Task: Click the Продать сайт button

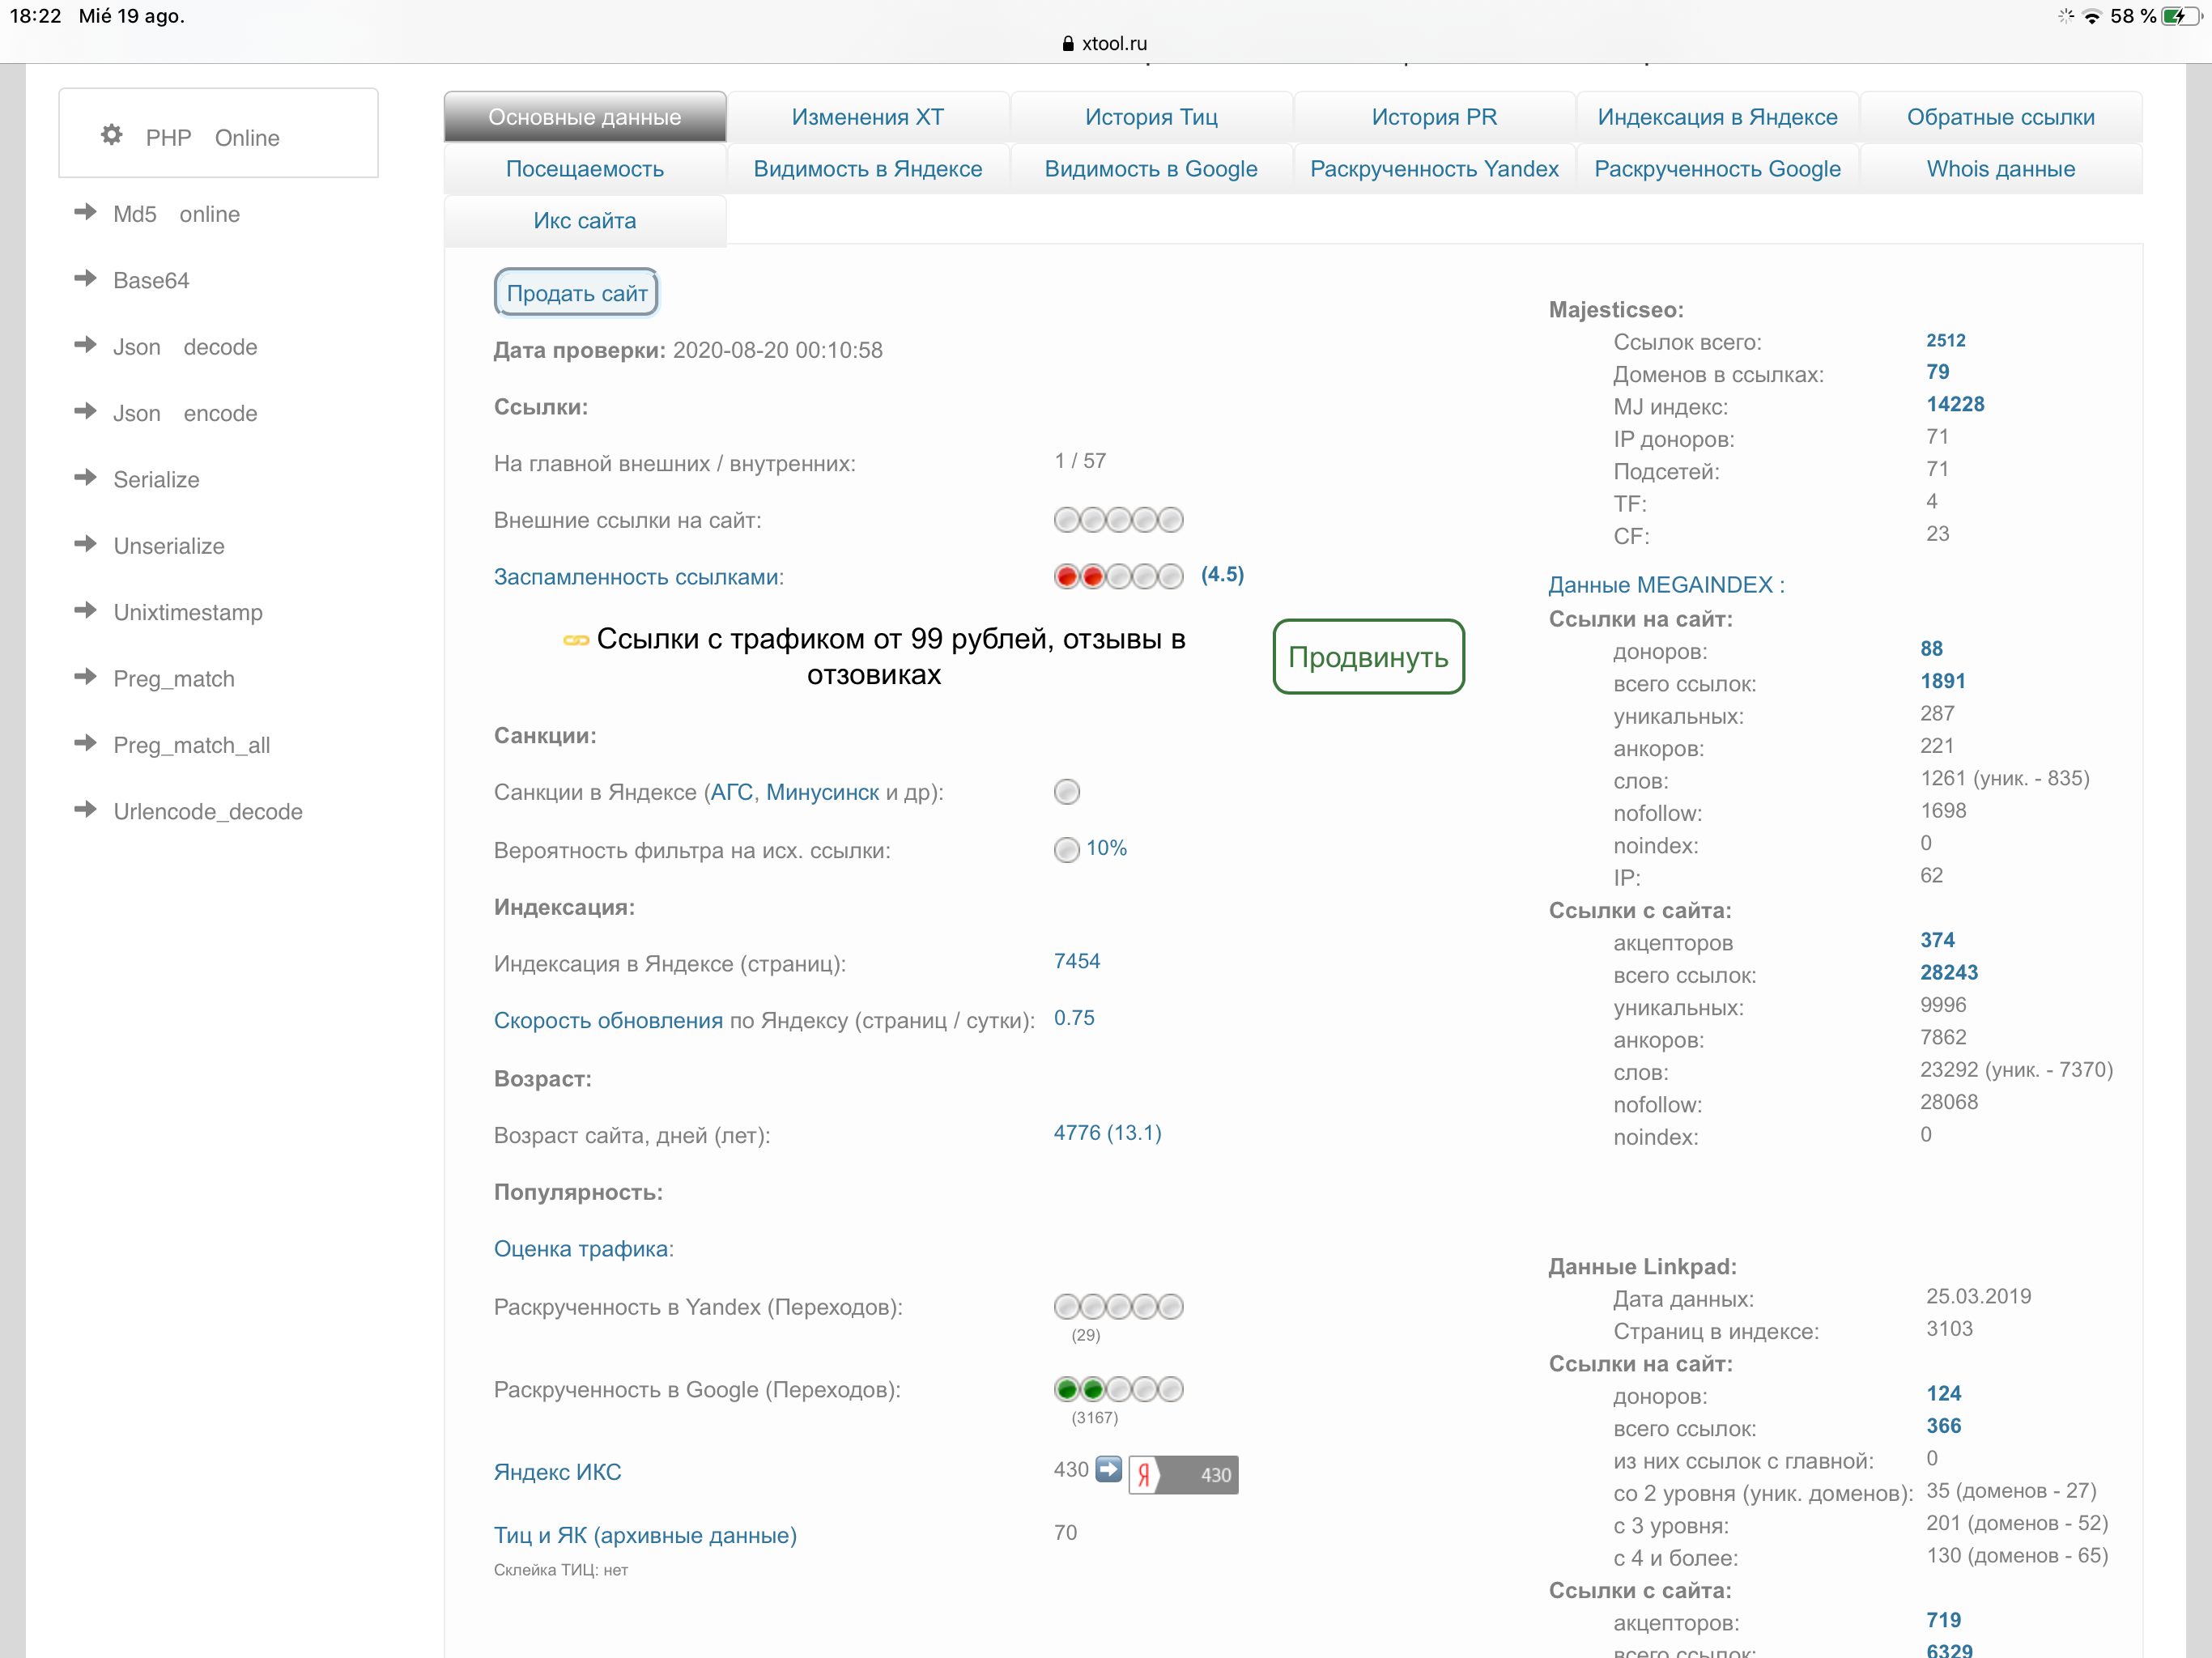Action: (577, 293)
